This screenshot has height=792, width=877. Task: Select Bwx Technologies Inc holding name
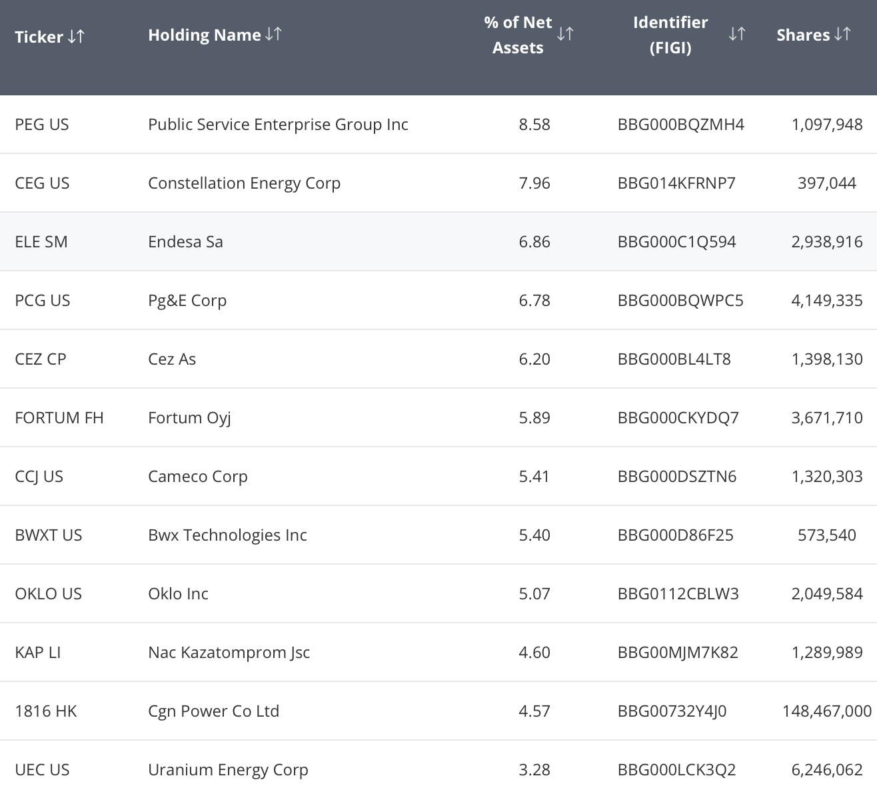[227, 535]
